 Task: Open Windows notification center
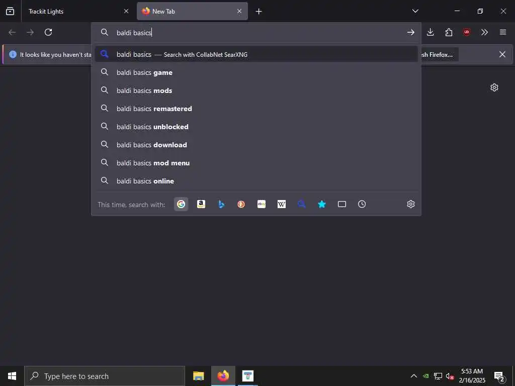tap(499, 376)
